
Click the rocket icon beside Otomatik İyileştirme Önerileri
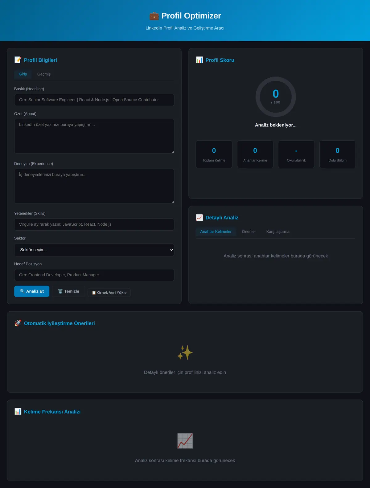coord(18,323)
